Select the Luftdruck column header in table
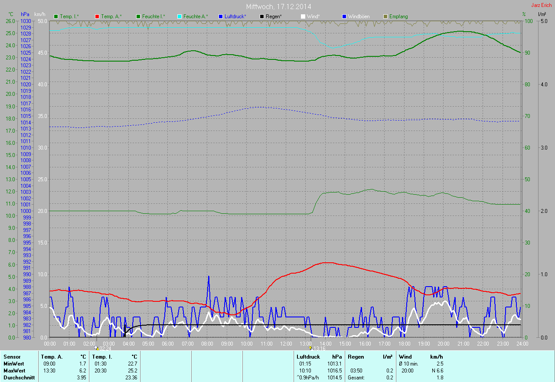The width and height of the screenshot is (555, 382). point(308,357)
